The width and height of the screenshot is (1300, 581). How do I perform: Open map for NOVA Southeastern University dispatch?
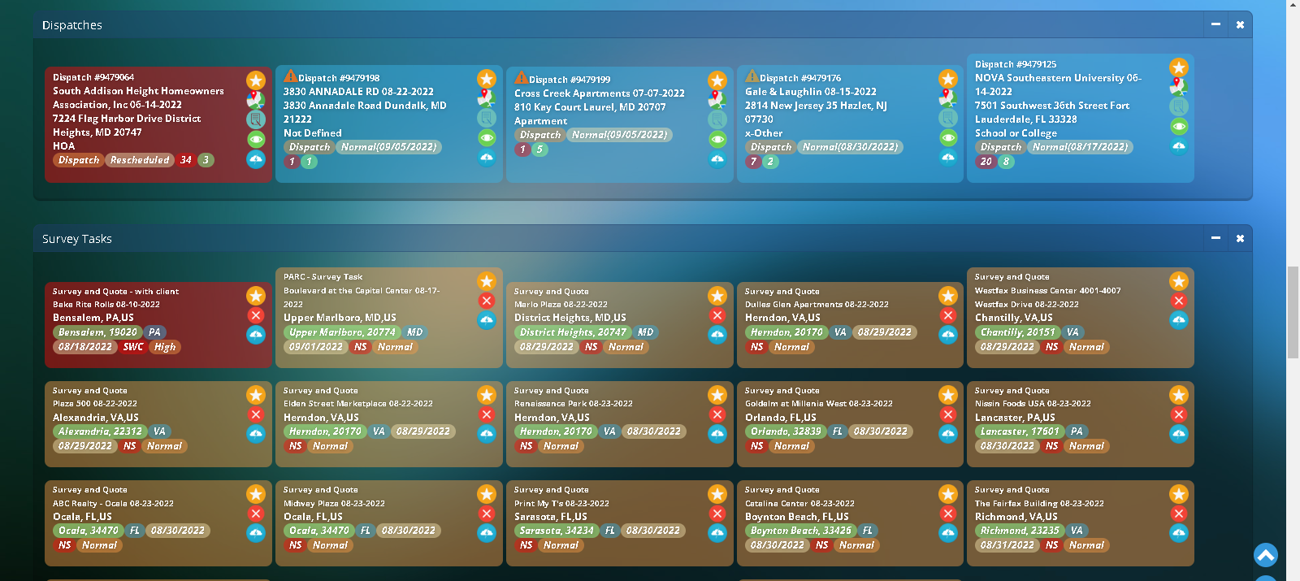click(x=1179, y=86)
